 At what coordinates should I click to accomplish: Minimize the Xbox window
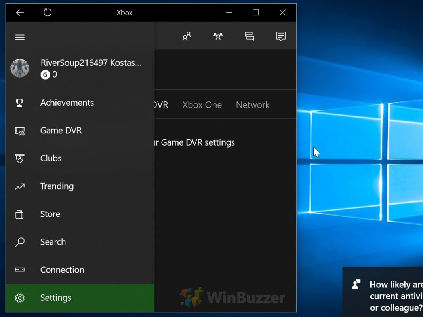coord(229,13)
